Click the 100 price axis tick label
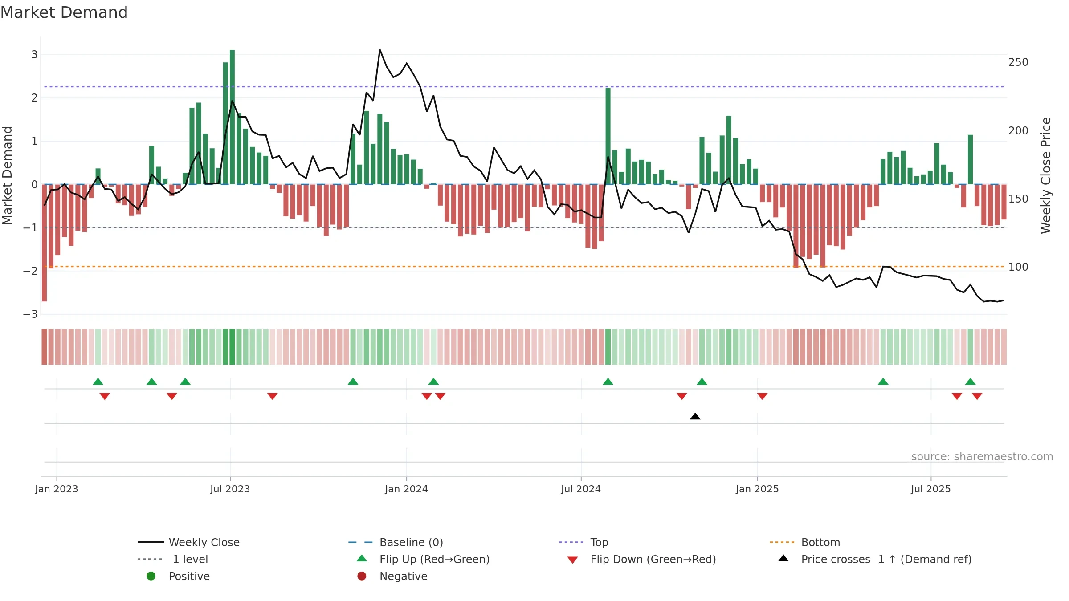 pos(1018,267)
